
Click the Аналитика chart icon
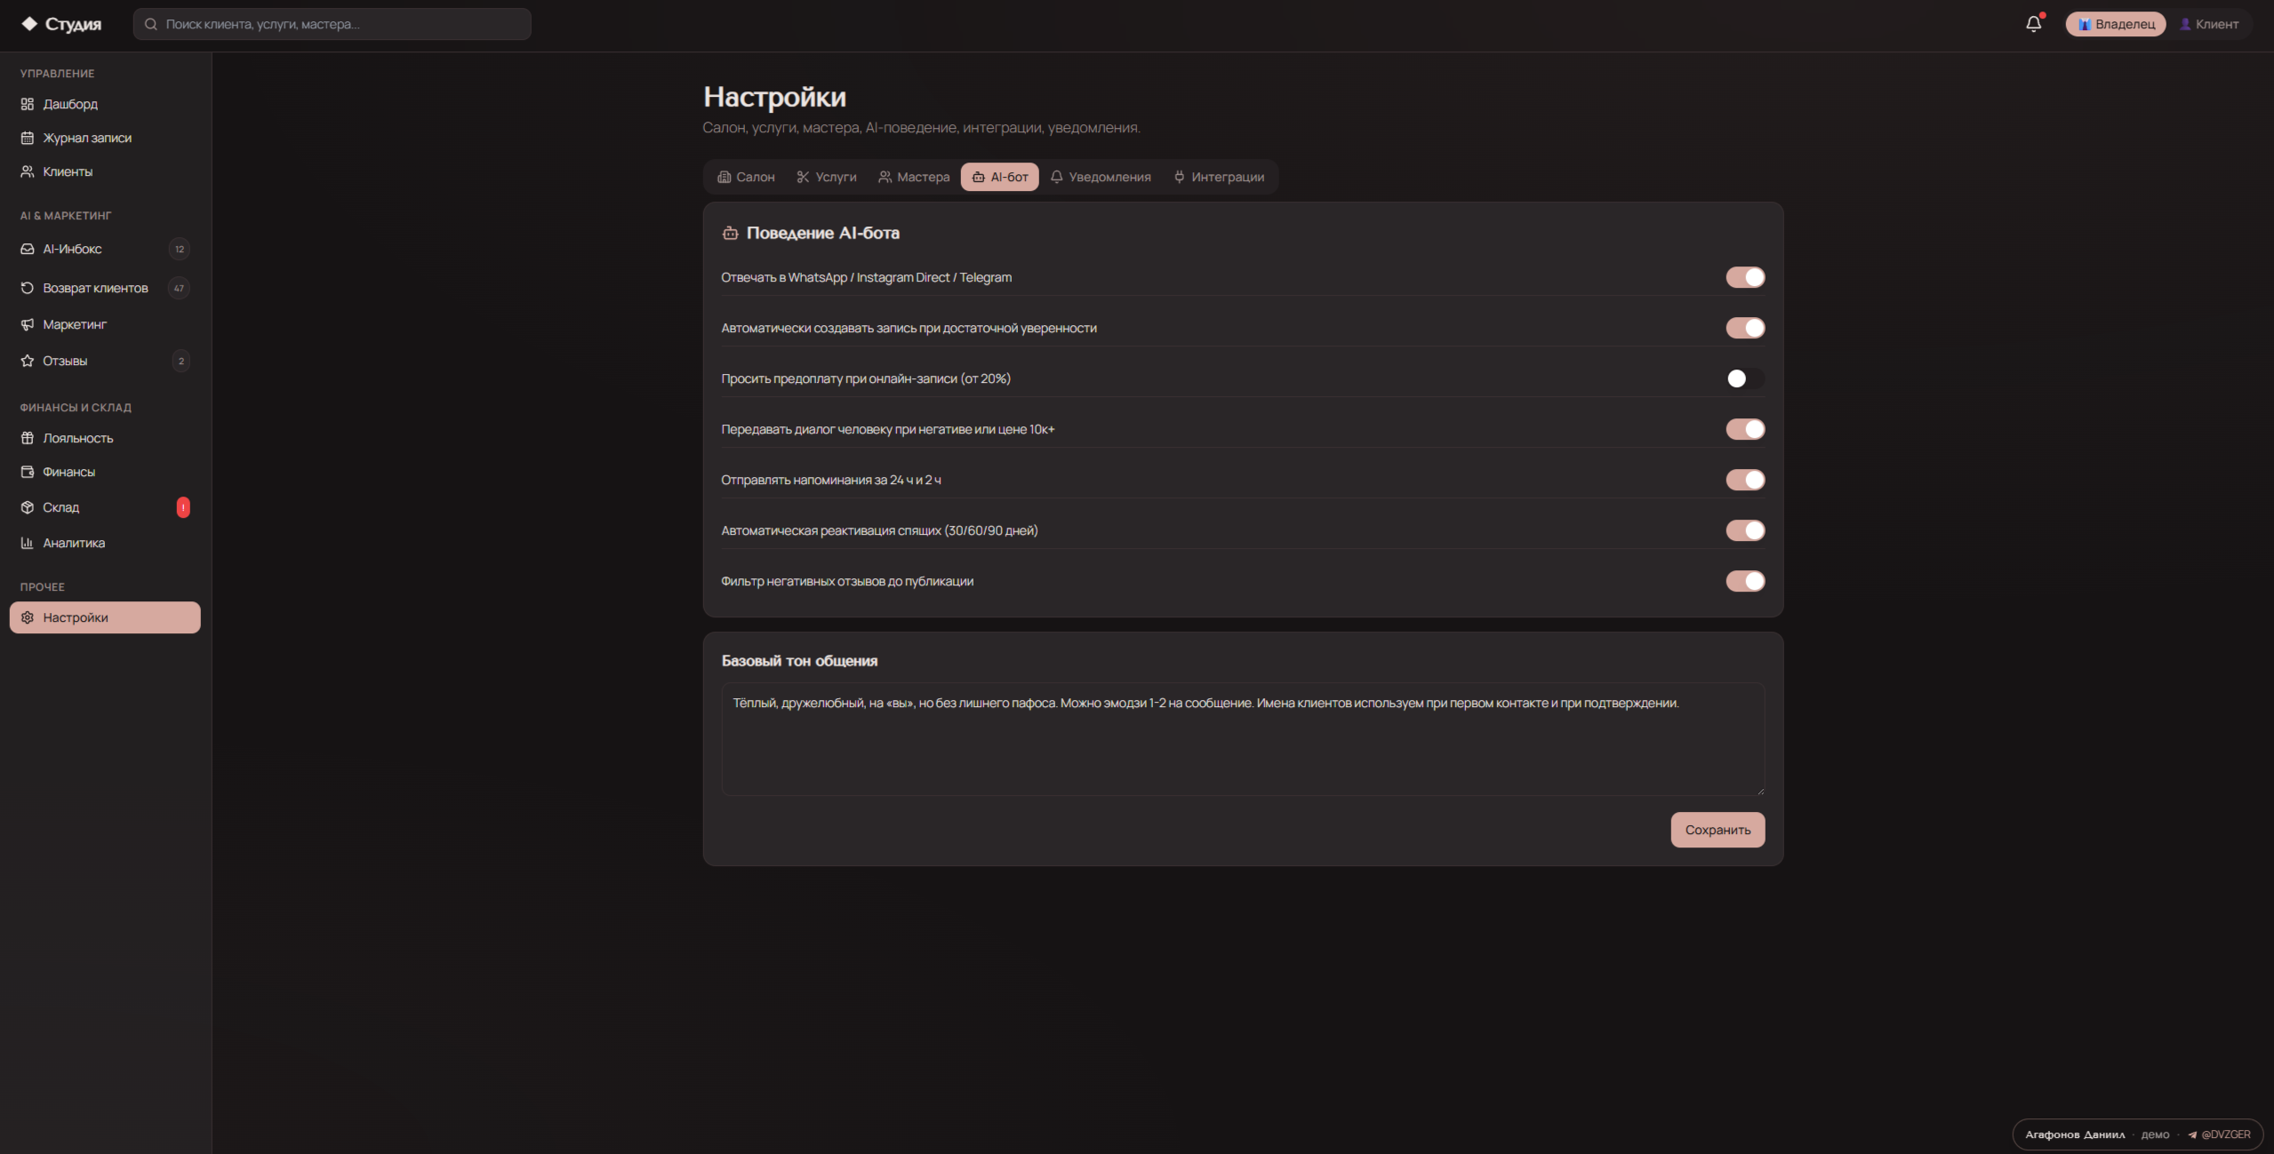pos(28,543)
